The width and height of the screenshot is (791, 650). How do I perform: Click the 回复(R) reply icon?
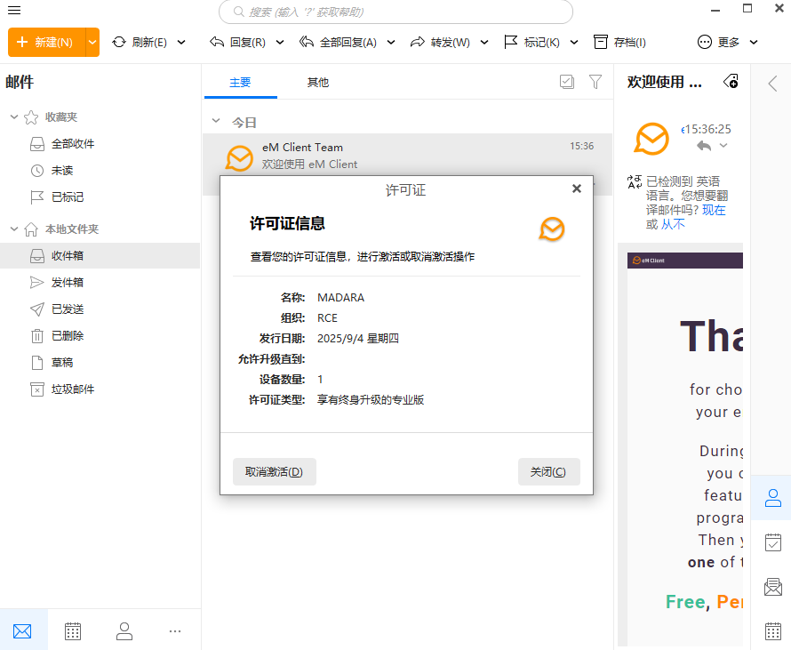(217, 42)
